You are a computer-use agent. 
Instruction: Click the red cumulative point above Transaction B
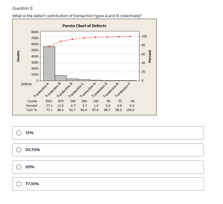coord(61,41)
